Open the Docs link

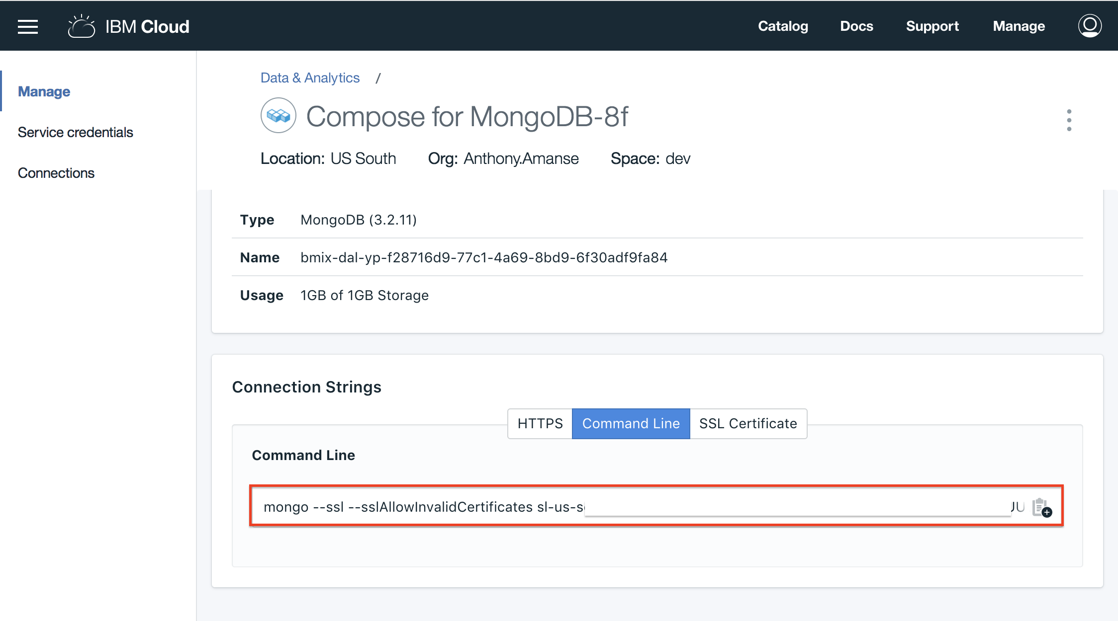click(856, 26)
